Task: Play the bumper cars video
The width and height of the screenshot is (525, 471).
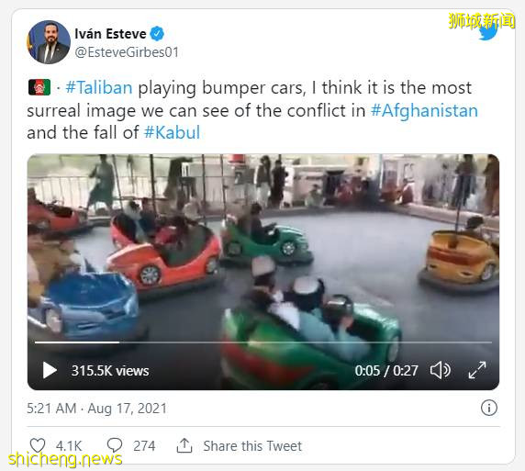Action: 50,371
